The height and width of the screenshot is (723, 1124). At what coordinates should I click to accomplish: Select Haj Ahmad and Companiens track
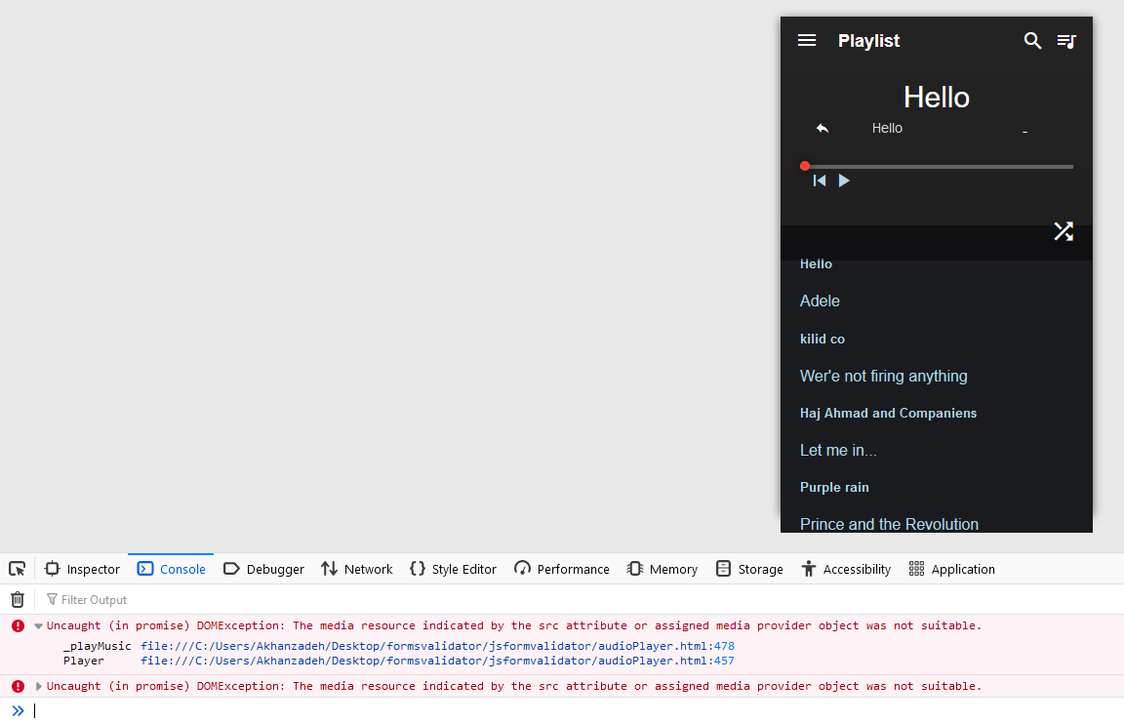coord(888,414)
